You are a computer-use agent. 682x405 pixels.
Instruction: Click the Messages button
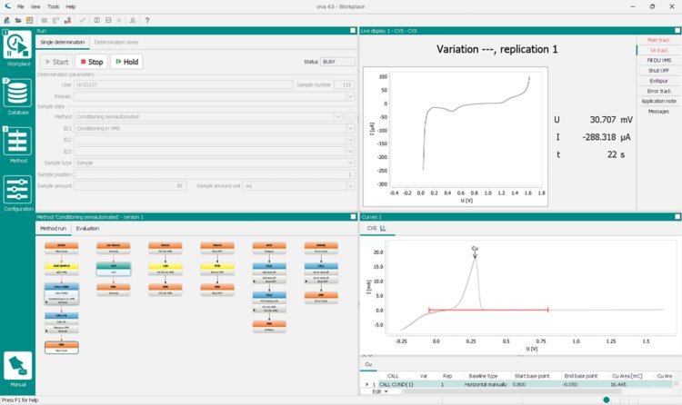(x=658, y=112)
